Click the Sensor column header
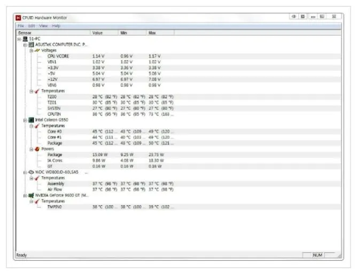Screen dimensions: 357x274 click(53, 33)
